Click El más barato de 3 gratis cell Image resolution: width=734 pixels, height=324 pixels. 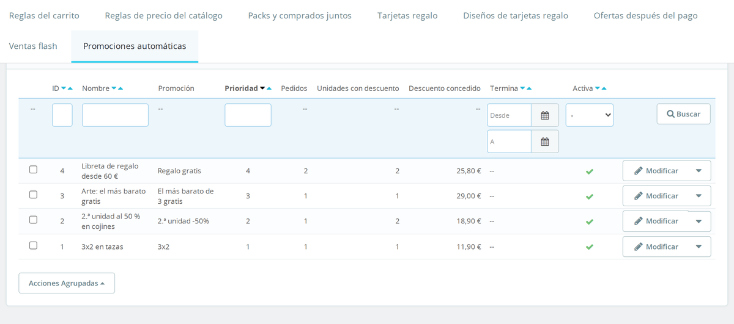(186, 196)
